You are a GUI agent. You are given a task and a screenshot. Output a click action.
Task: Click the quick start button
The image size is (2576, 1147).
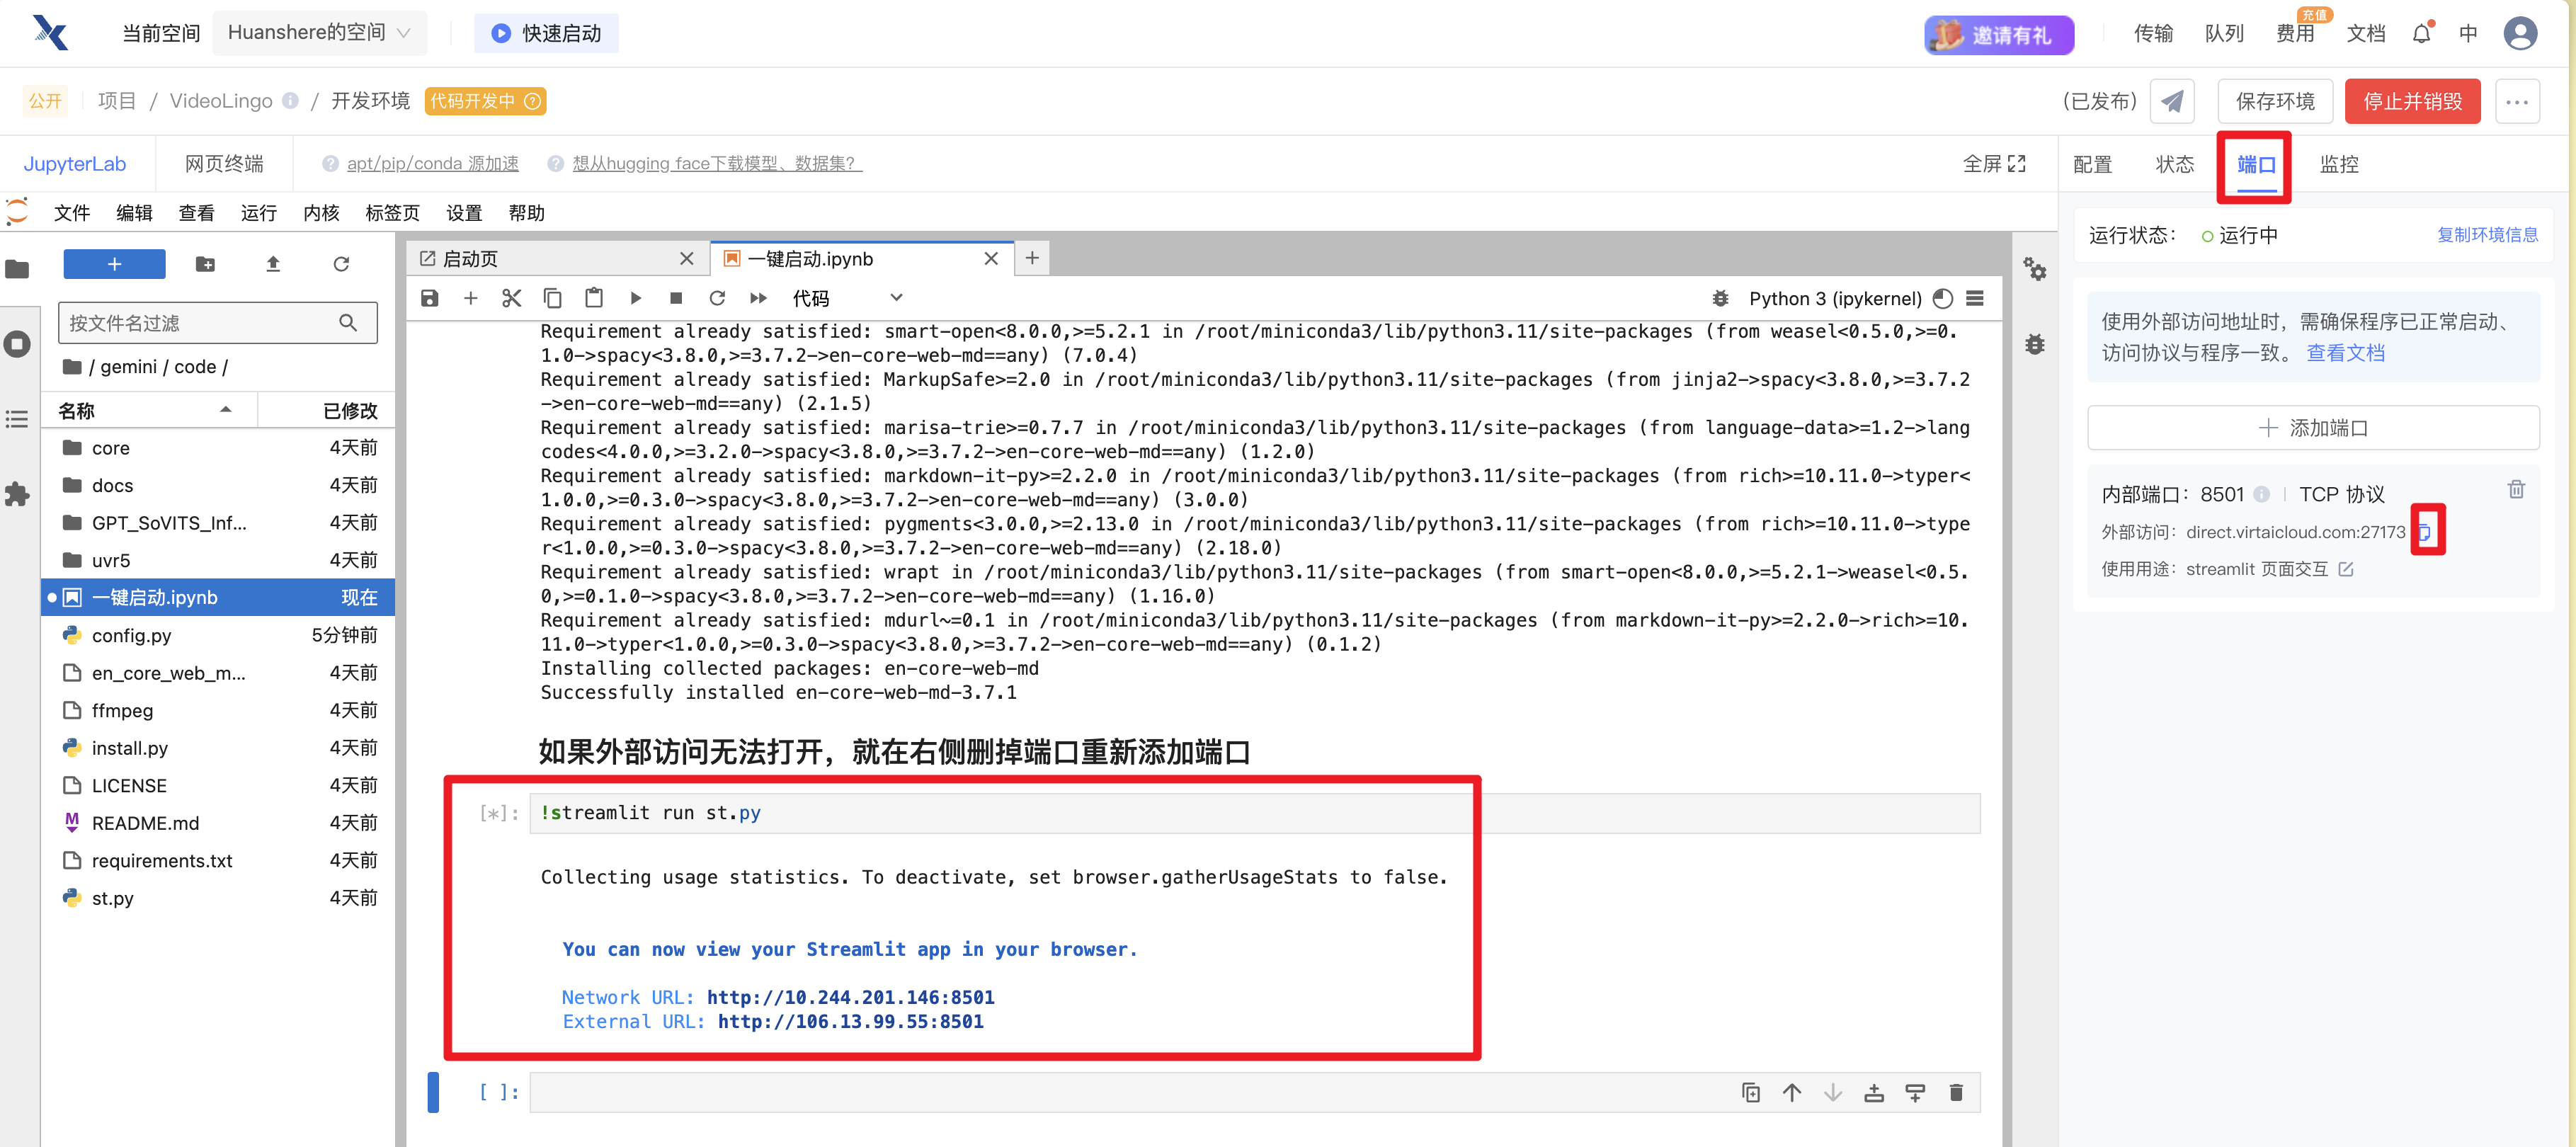coord(546,33)
